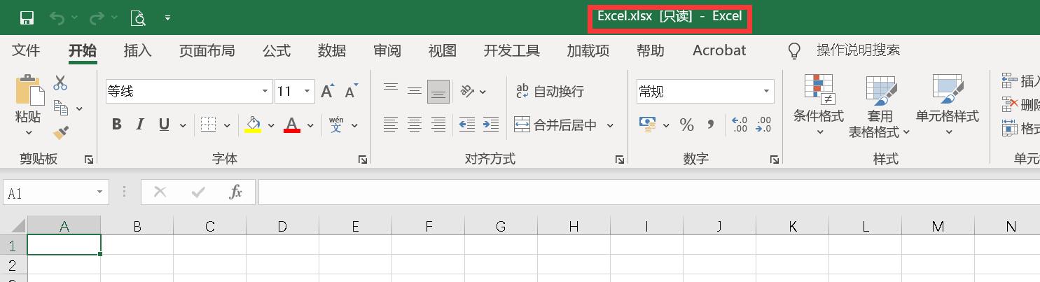Open the 剪贴板 dialog launcher
Screen dimensions: 1040x282
[x=89, y=160]
